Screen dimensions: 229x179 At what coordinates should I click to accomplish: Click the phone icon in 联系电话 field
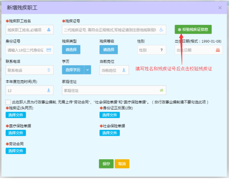(x=49, y=70)
